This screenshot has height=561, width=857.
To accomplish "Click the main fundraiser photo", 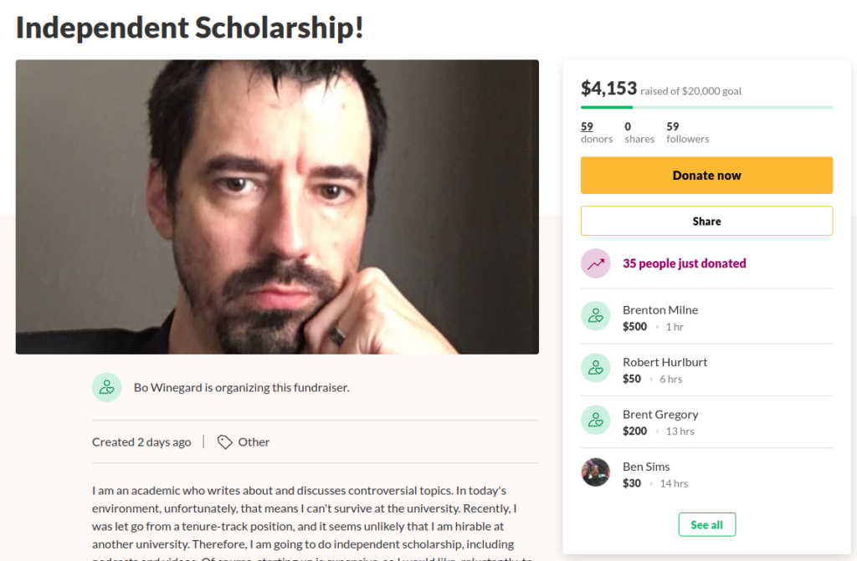I will coord(277,207).
